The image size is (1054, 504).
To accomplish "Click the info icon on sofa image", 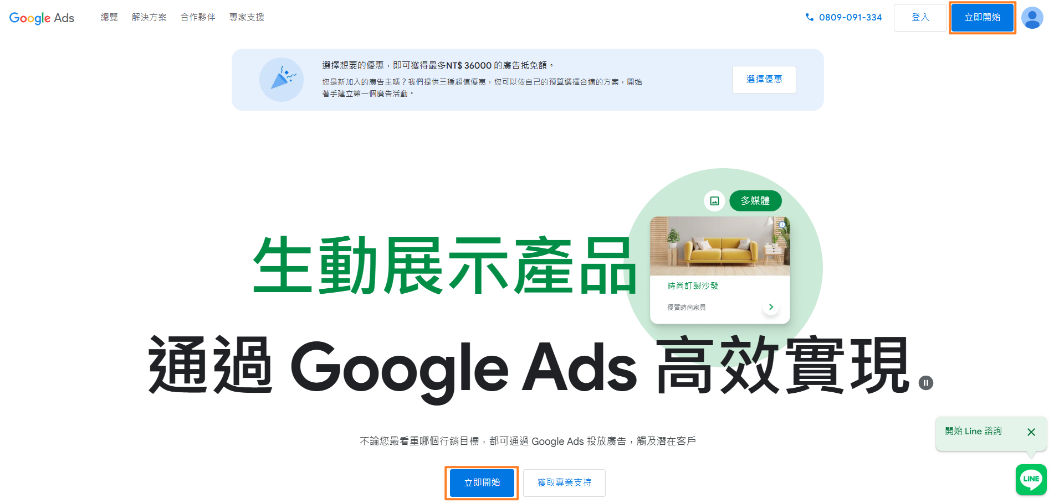I will click(782, 225).
